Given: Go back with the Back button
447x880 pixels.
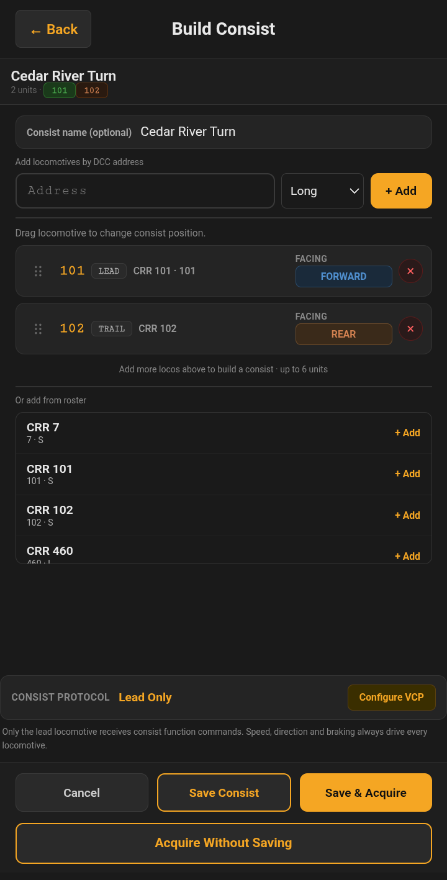Looking at the screenshot, I should pyautogui.click(x=53, y=29).
